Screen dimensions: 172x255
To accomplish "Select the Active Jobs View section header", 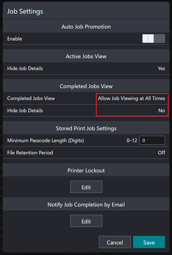I will point(86,56).
